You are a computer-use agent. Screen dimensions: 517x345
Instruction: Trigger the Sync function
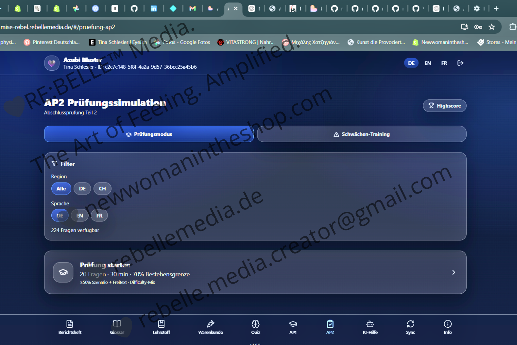410,327
